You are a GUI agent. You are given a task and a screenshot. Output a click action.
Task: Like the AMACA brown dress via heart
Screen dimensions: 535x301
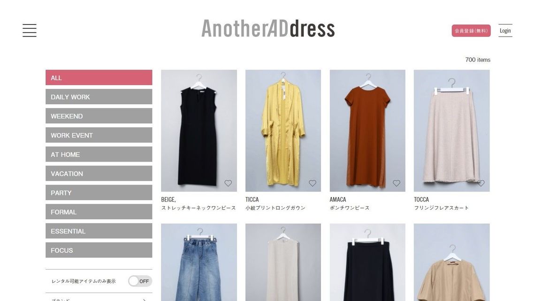(397, 183)
